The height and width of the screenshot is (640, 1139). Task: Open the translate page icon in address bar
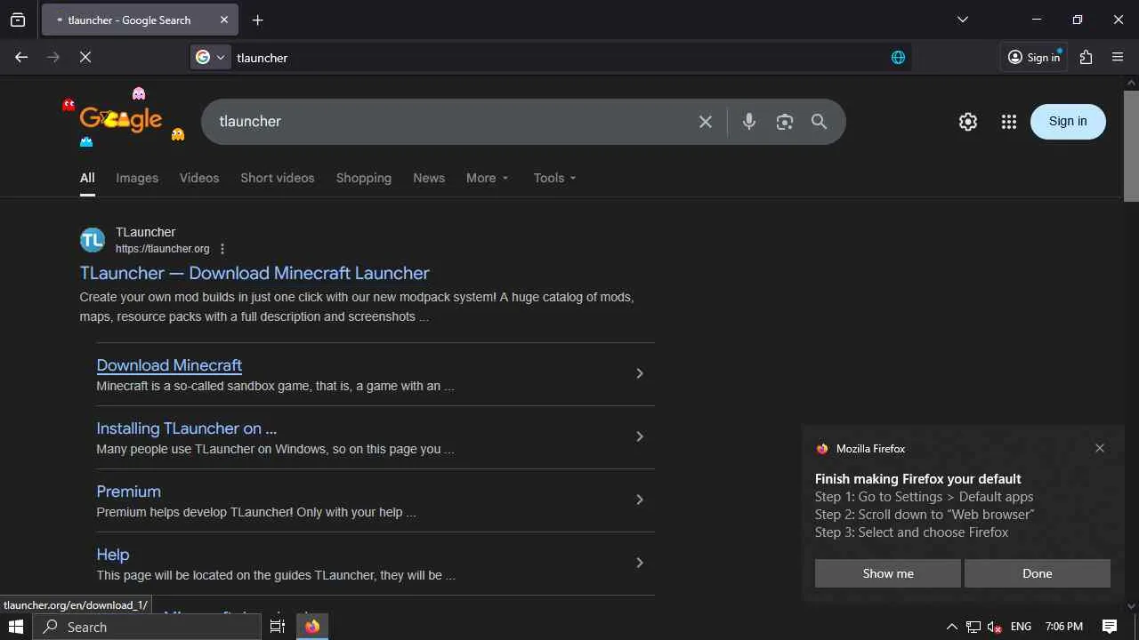(x=898, y=58)
